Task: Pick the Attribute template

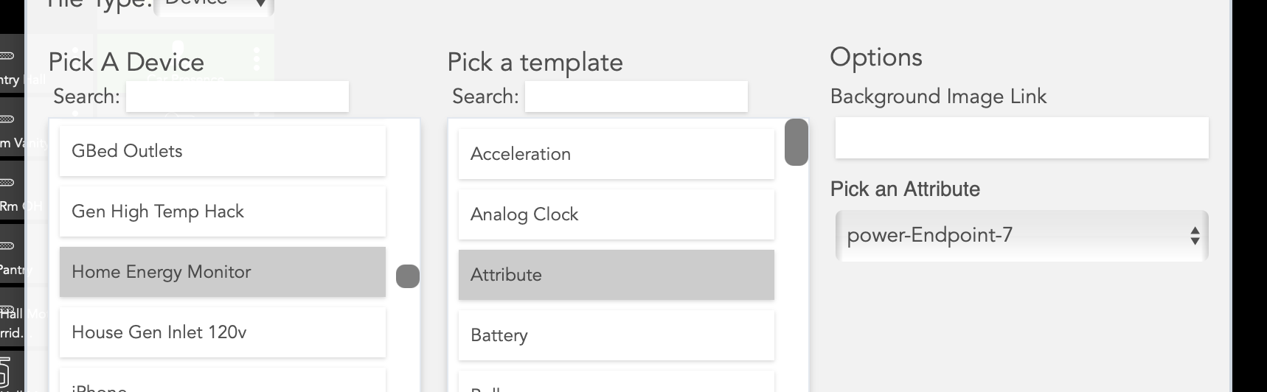Action: [616, 275]
